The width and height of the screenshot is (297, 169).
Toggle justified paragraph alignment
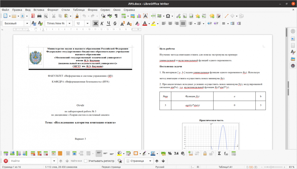[183, 23]
